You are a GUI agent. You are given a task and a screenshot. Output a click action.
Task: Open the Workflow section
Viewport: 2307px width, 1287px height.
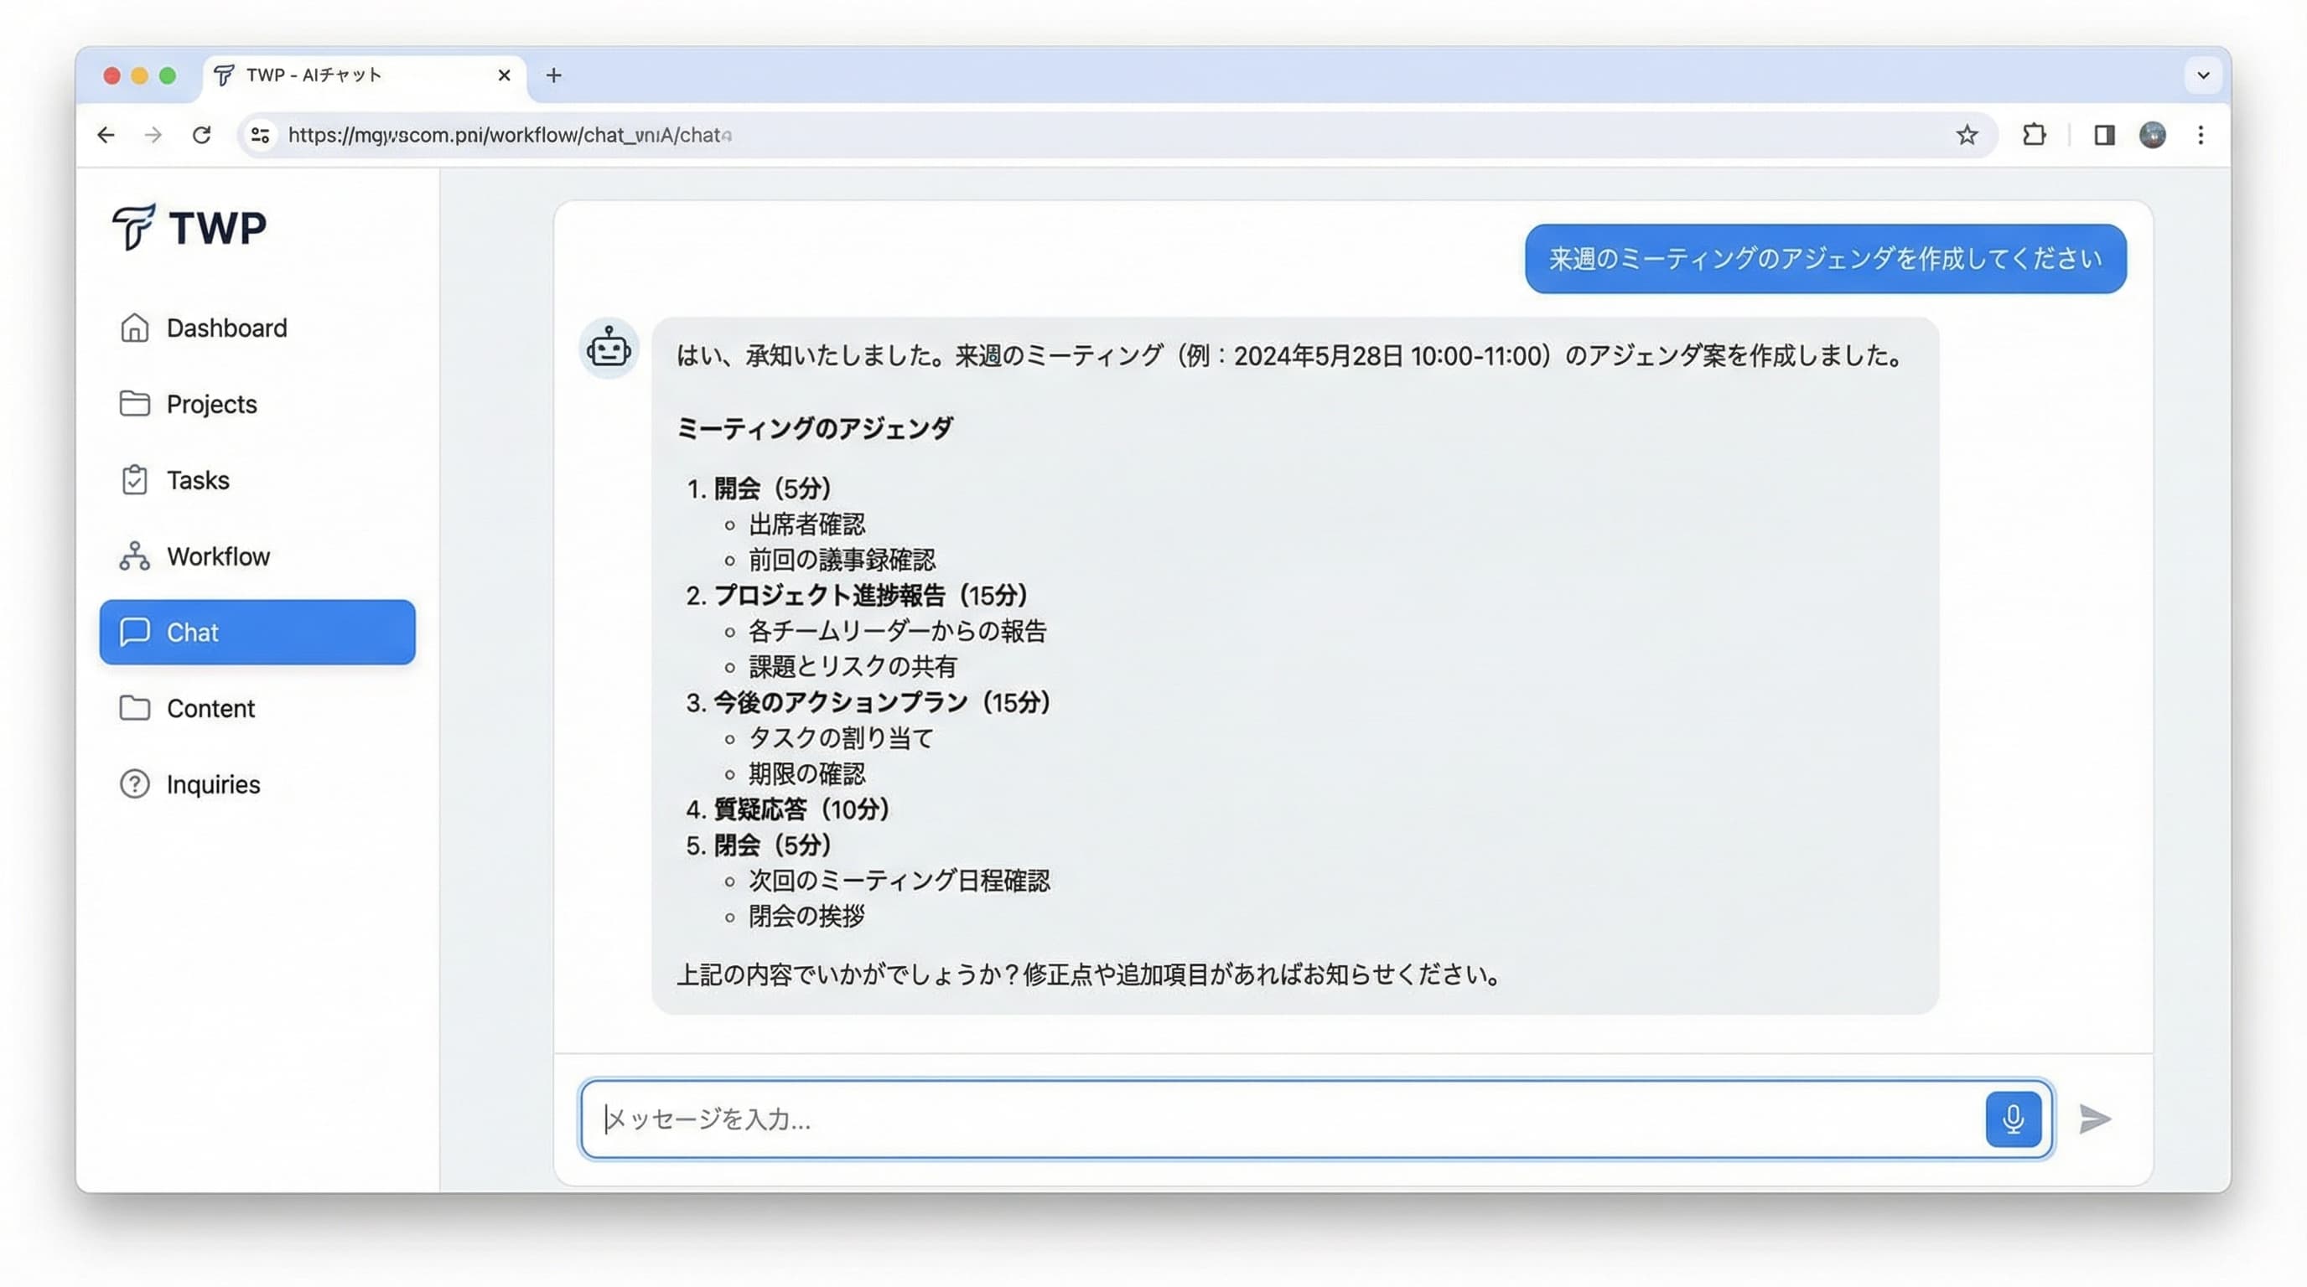(x=218, y=556)
